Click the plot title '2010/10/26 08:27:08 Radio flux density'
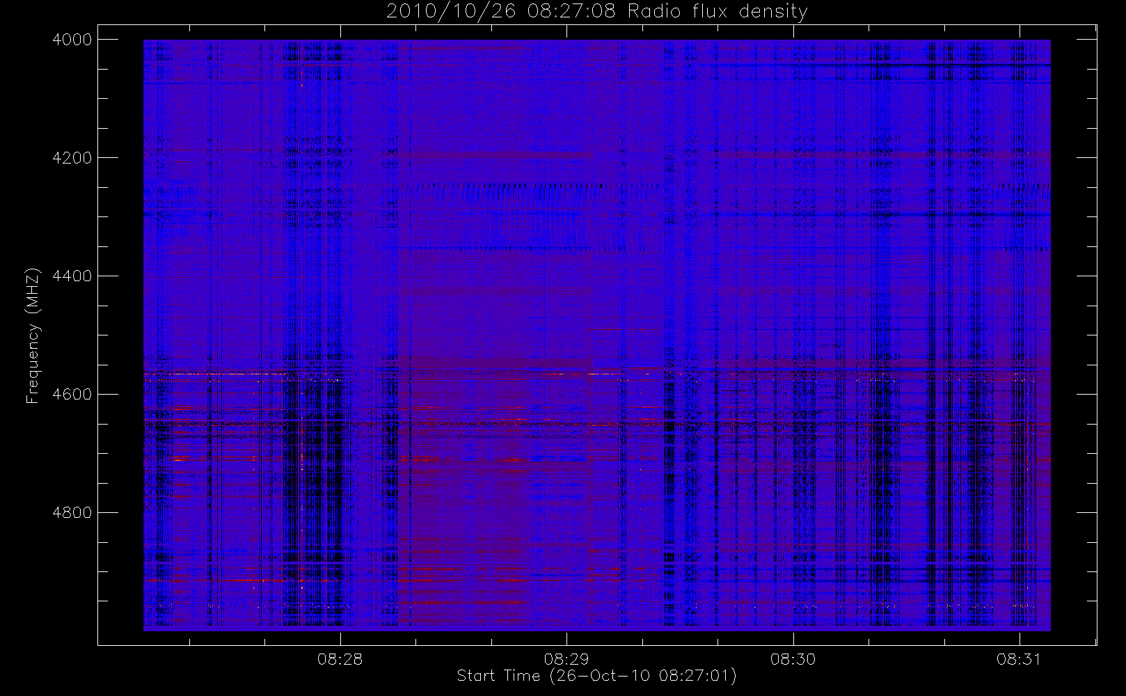 click(596, 12)
